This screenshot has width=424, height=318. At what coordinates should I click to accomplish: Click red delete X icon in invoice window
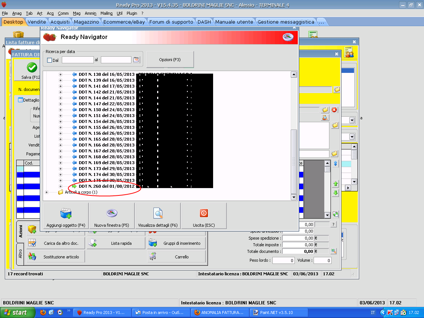click(x=335, y=110)
